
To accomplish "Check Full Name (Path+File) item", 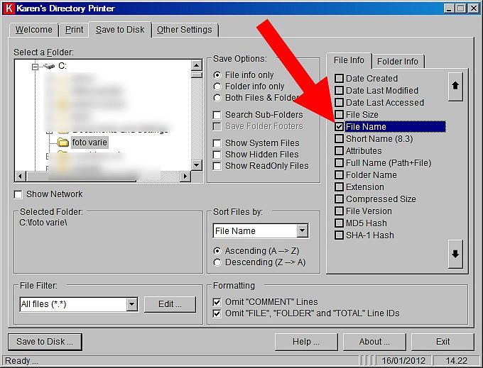I will 339,162.
